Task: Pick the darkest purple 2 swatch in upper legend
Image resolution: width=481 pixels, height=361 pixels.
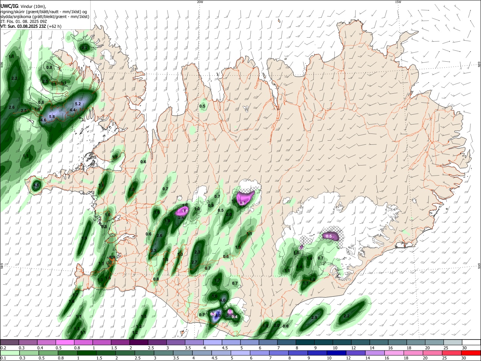Action: (139, 343)
